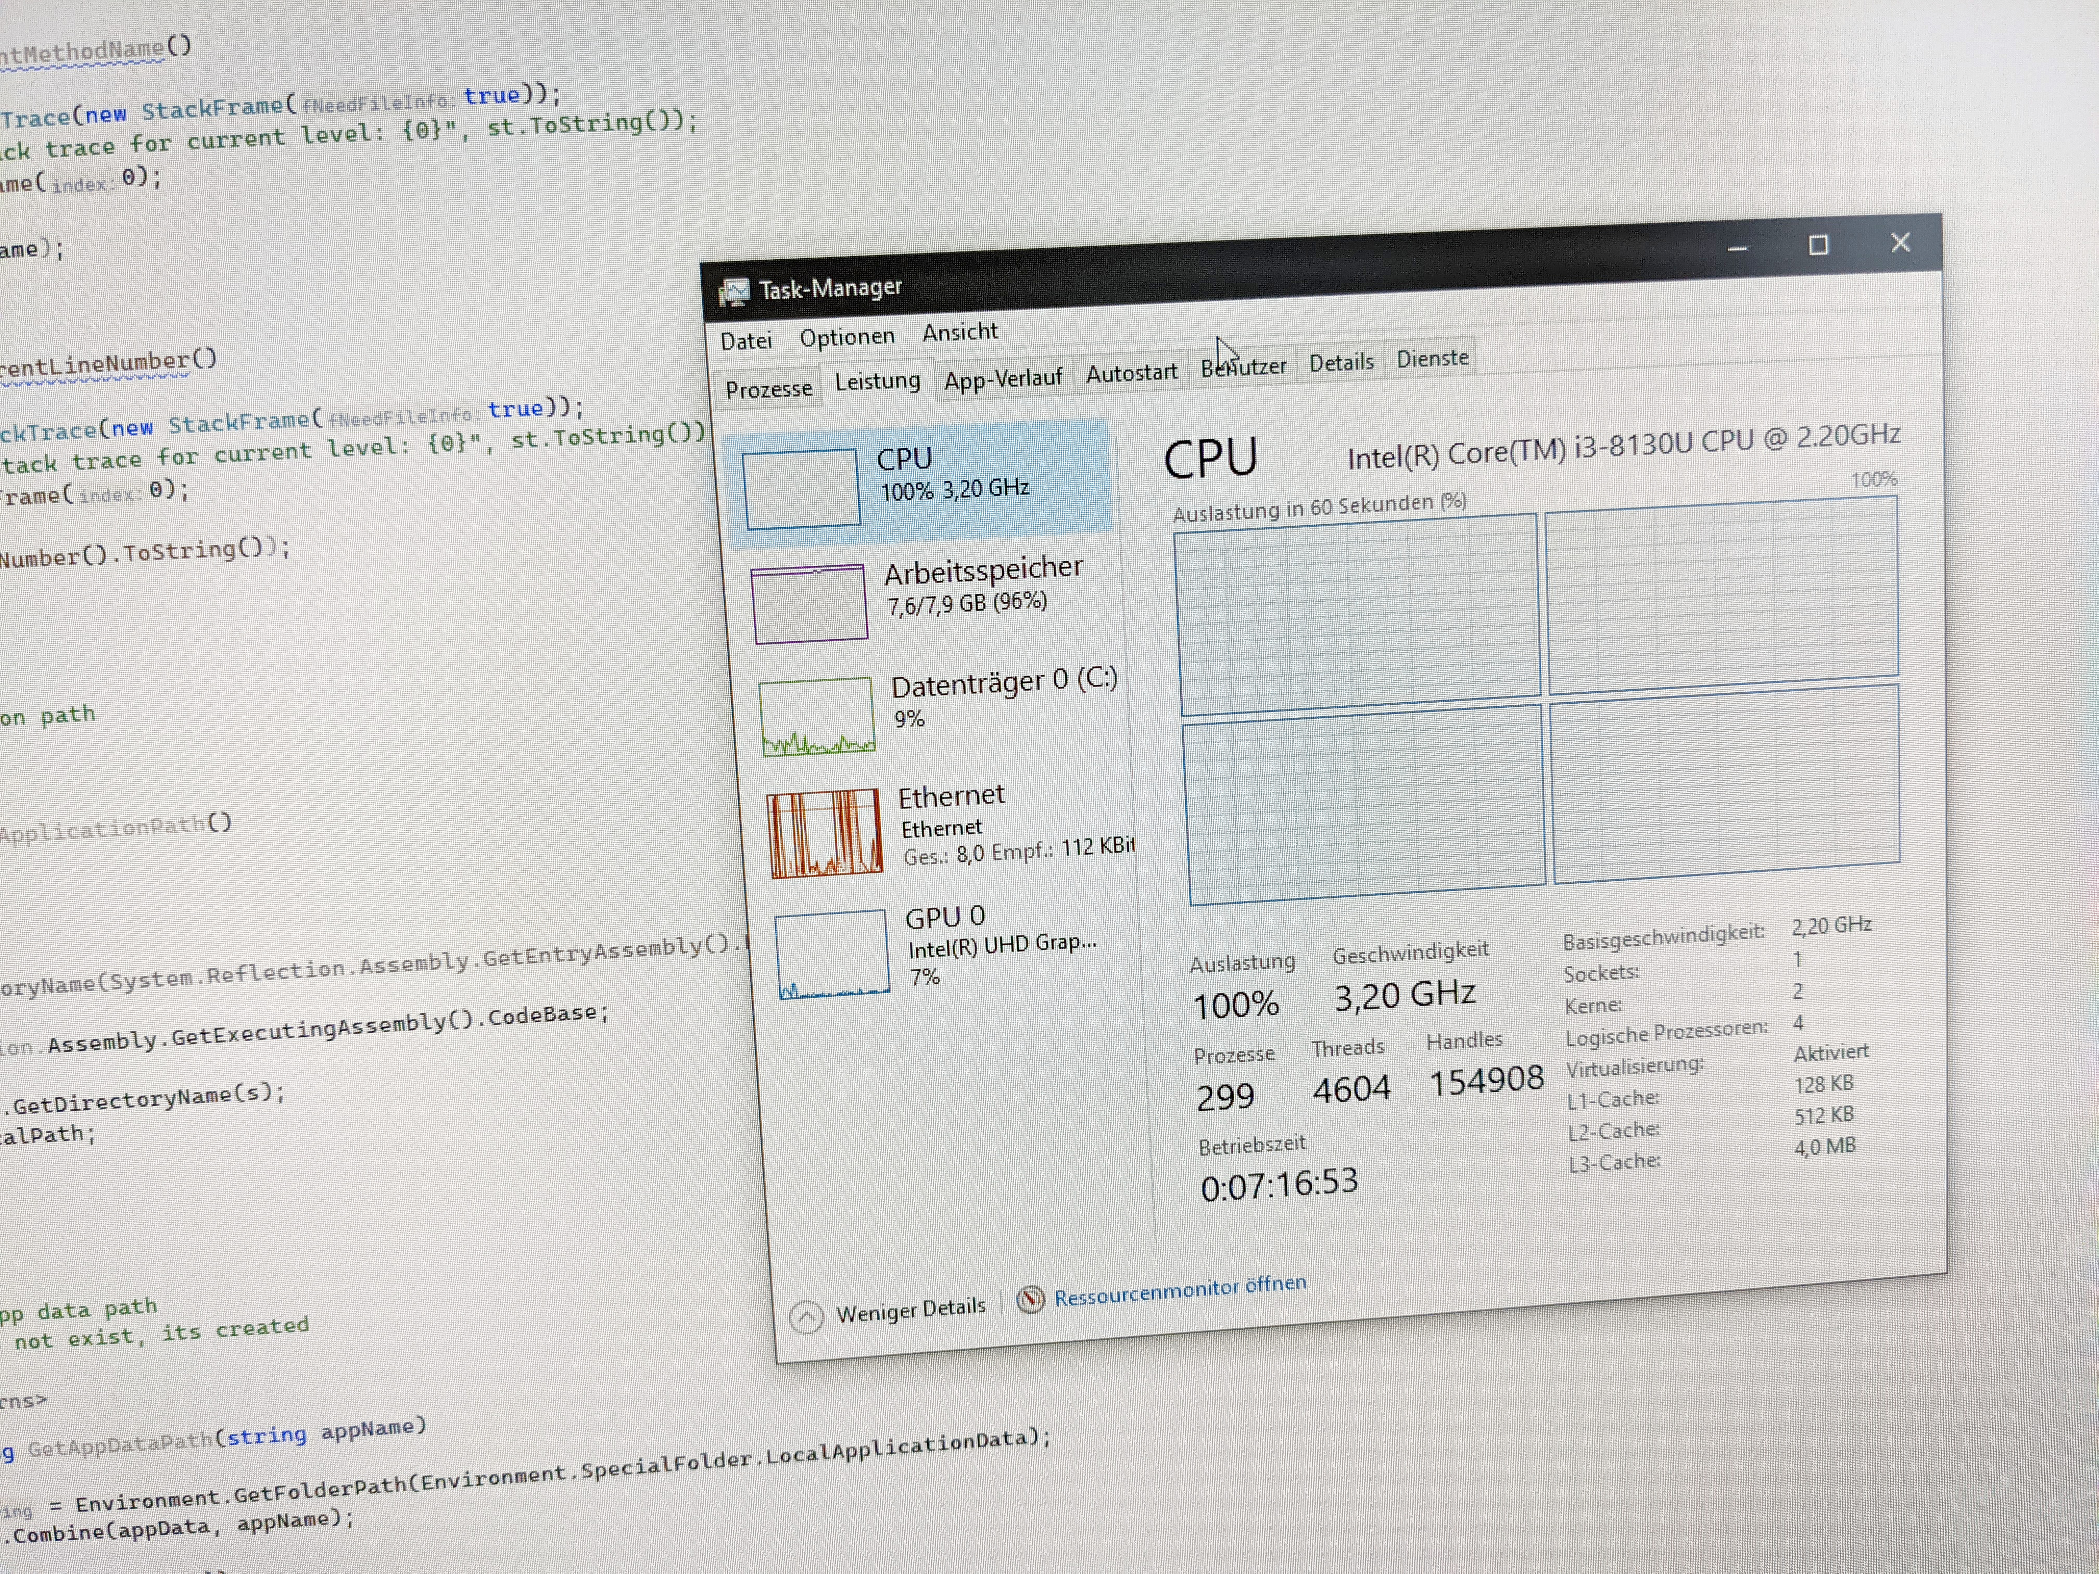The width and height of the screenshot is (2099, 1574).
Task: Click the top-left logical processor graph
Action: point(1357,615)
